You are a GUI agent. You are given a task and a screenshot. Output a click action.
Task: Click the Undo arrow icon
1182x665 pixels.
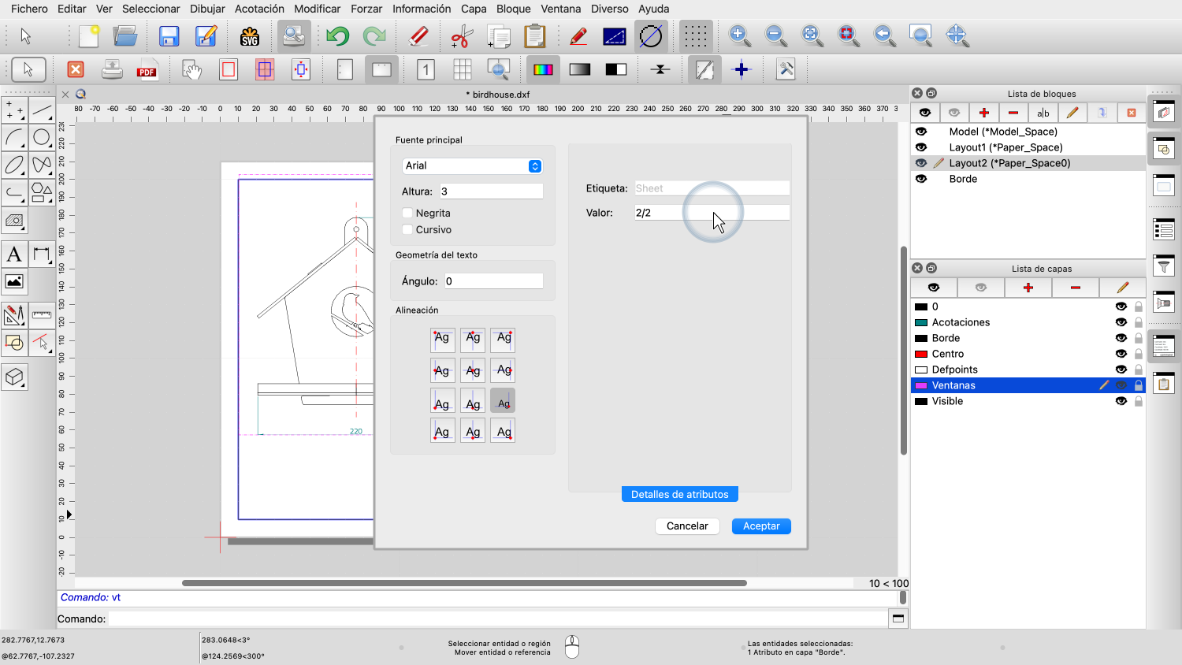click(337, 36)
